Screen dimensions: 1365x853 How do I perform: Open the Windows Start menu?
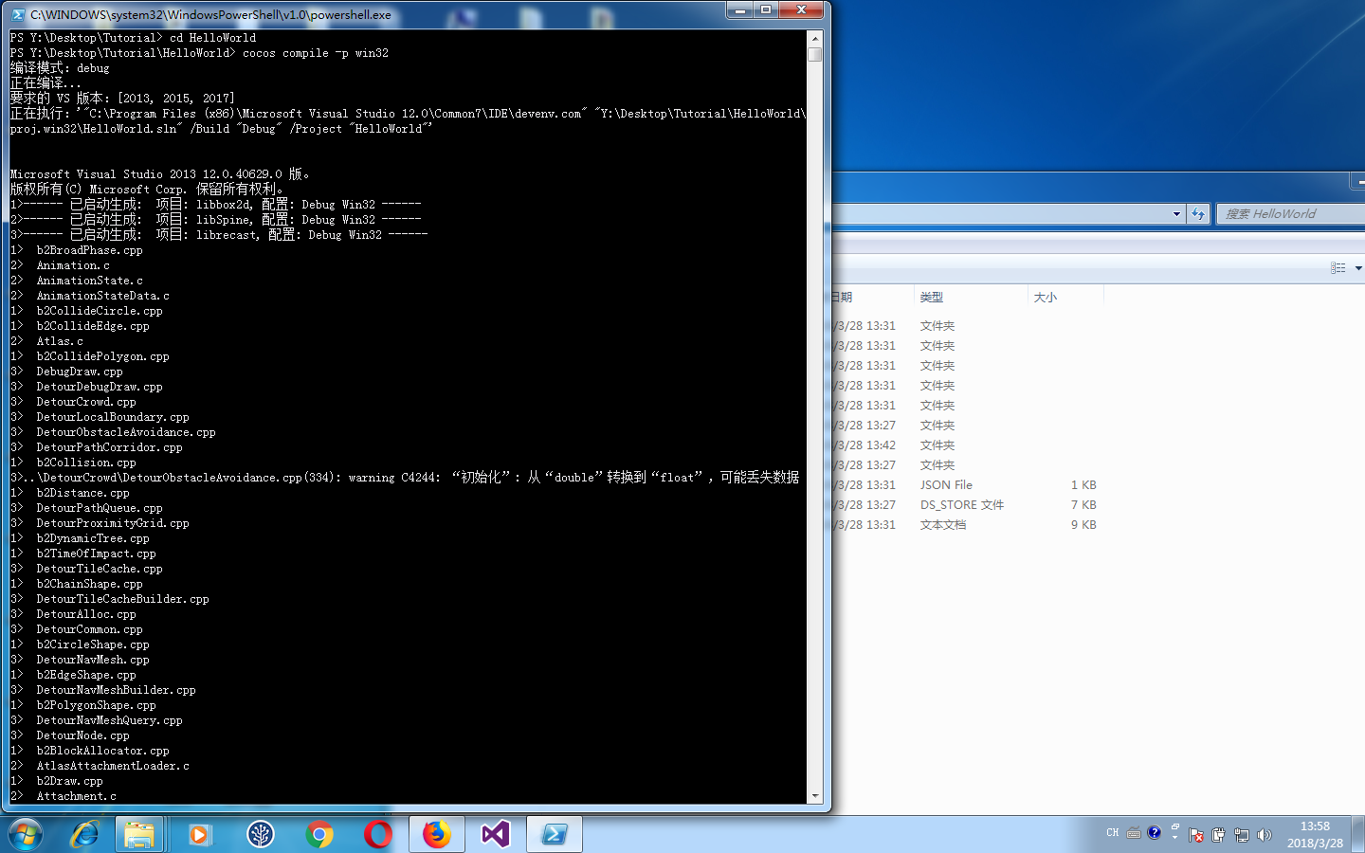pyautogui.click(x=26, y=834)
